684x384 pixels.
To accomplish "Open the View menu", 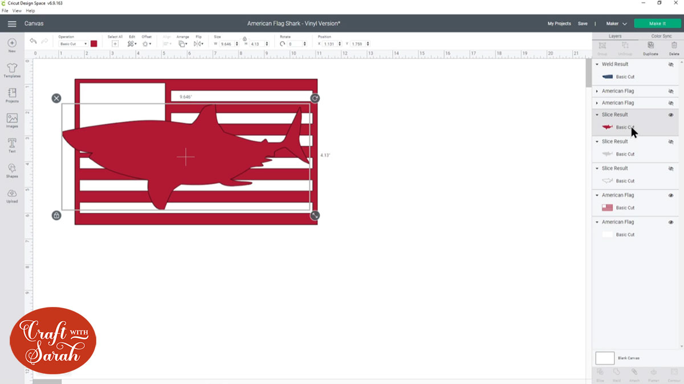I will coord(17,10).
